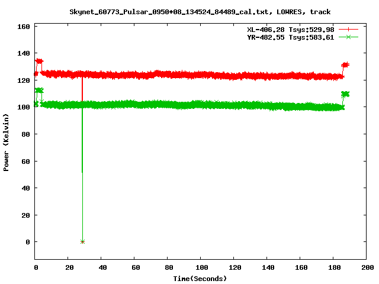Click the x-axis tick label 80
The image size is (379, 284).
pos(169,267)
